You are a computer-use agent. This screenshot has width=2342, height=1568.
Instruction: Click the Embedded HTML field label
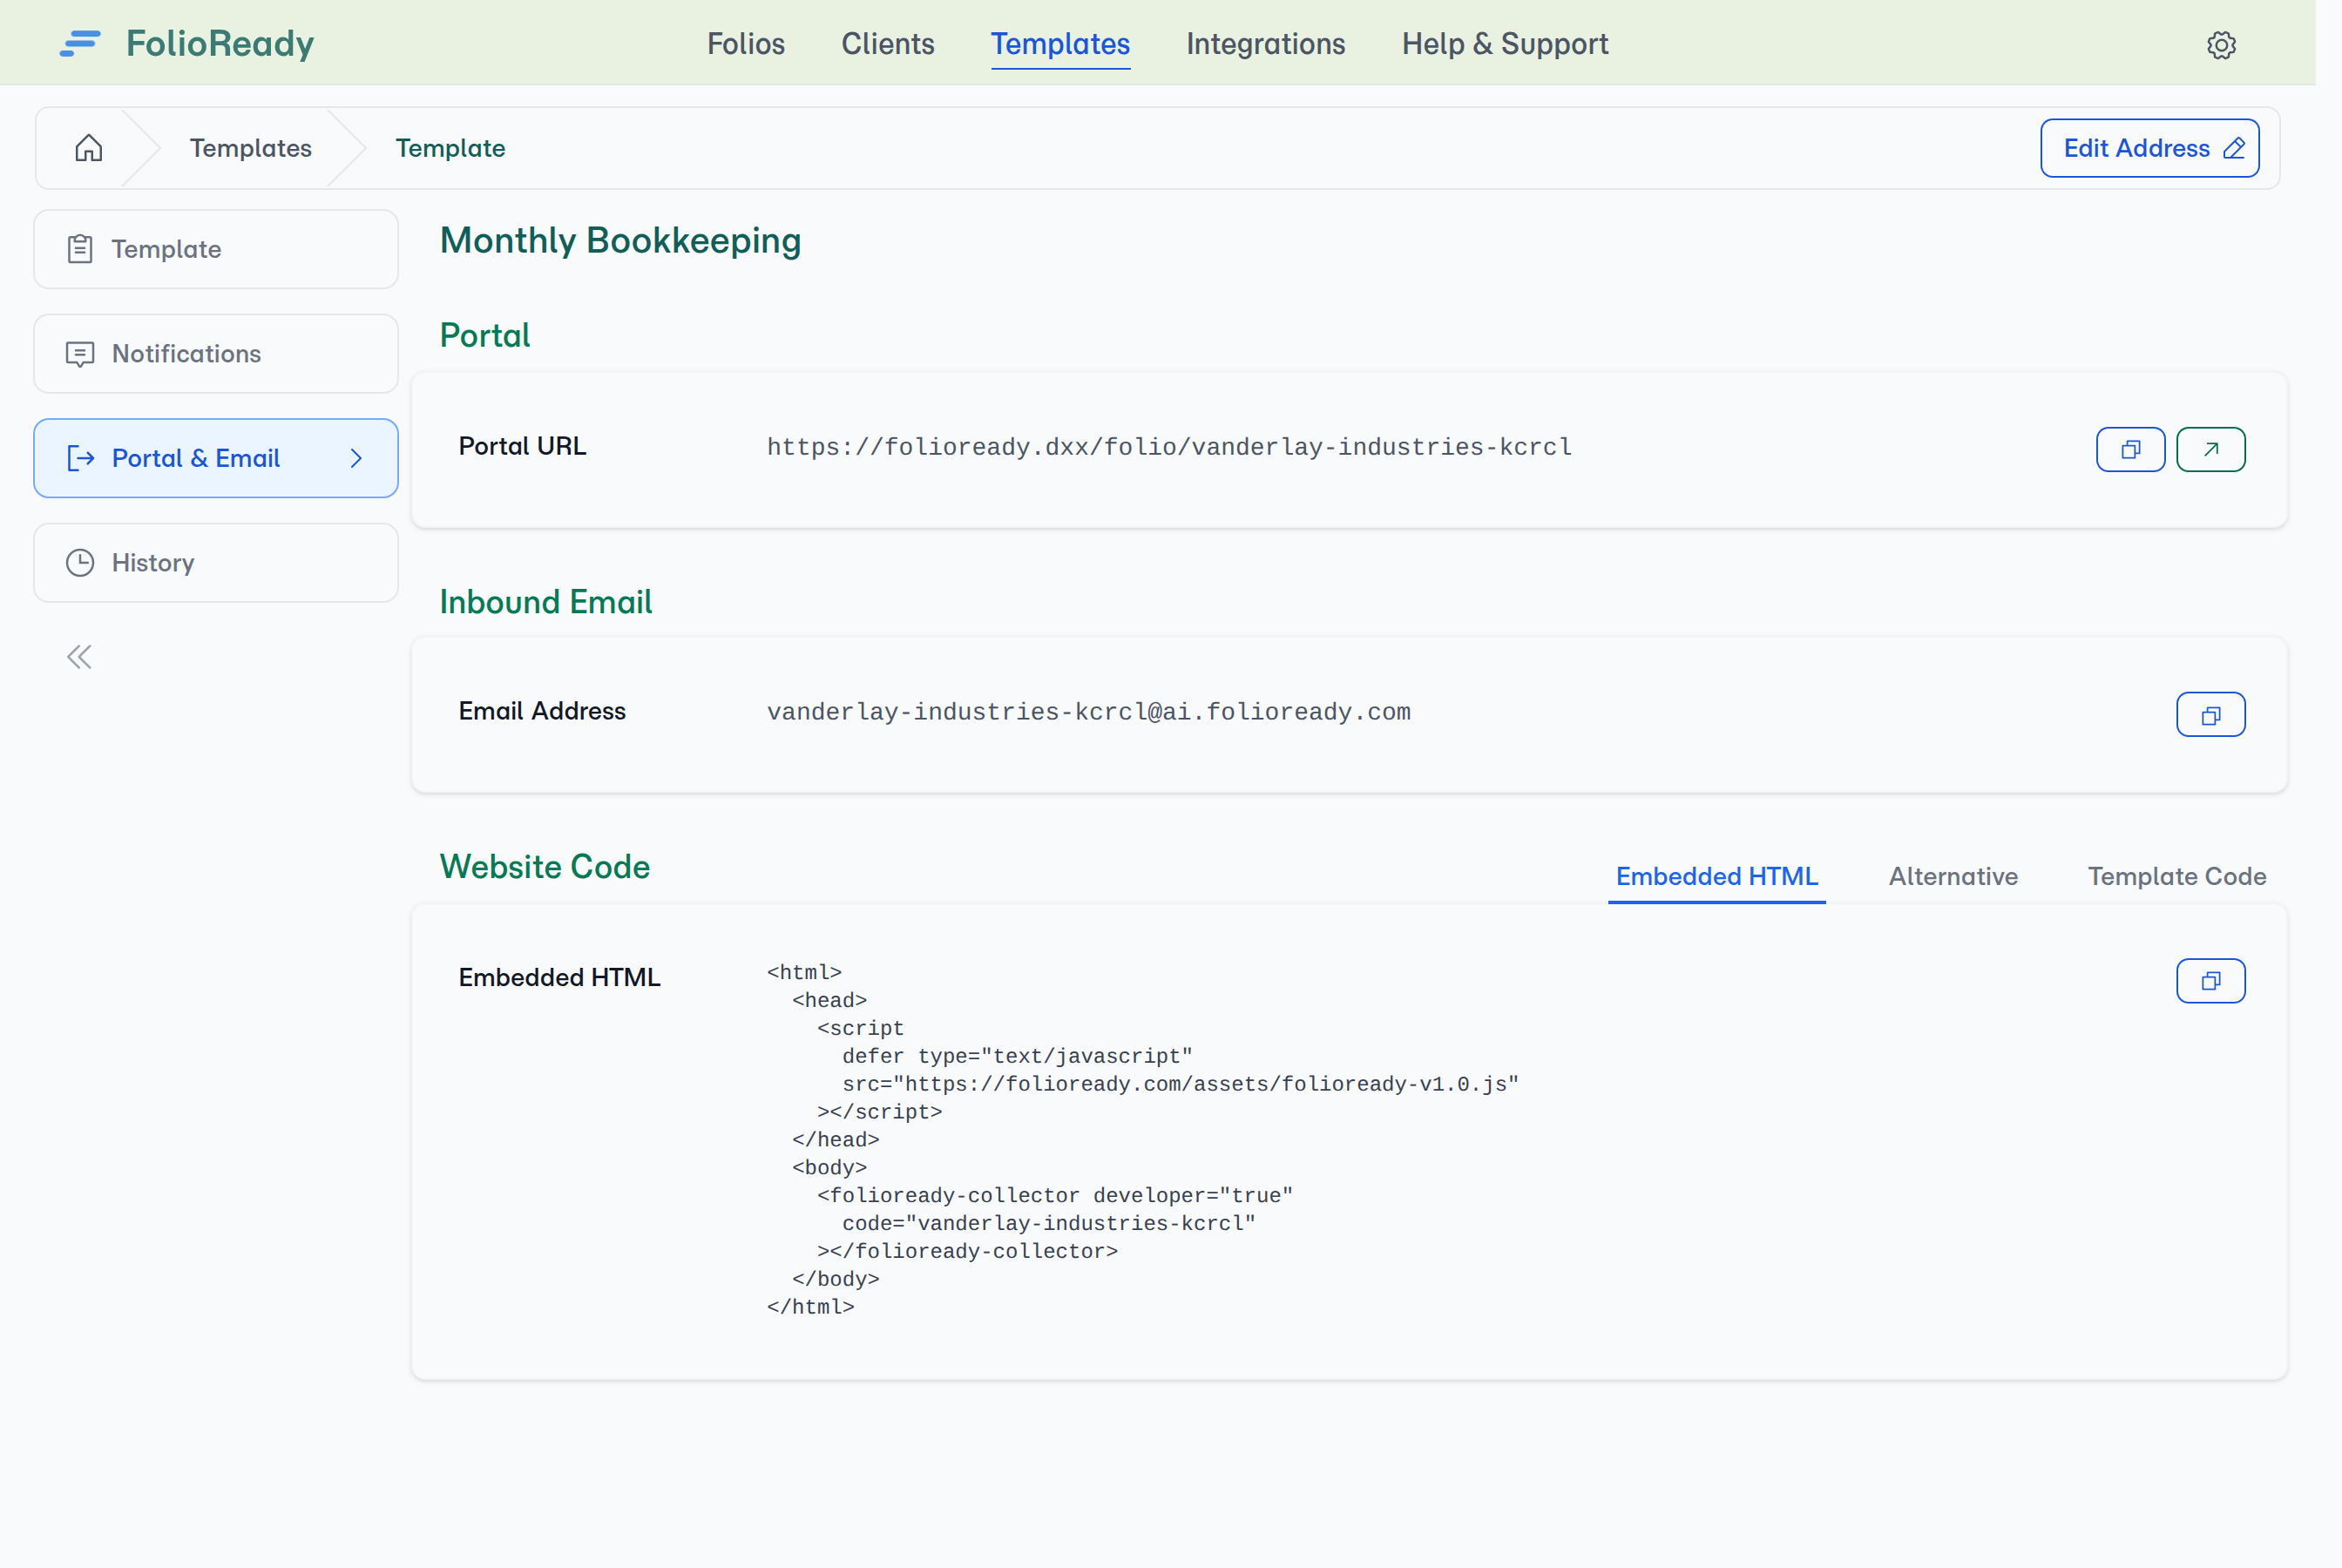[559, 977]
